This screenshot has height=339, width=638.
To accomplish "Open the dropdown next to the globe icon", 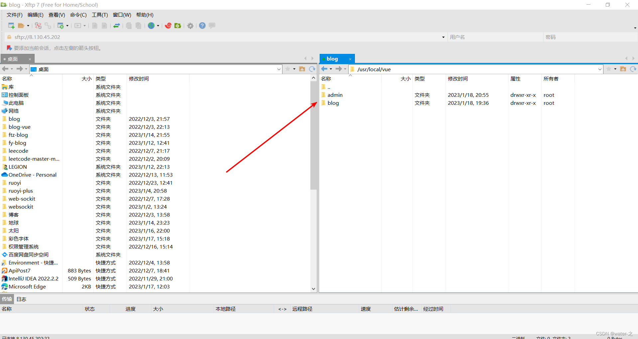I will 158,26.
